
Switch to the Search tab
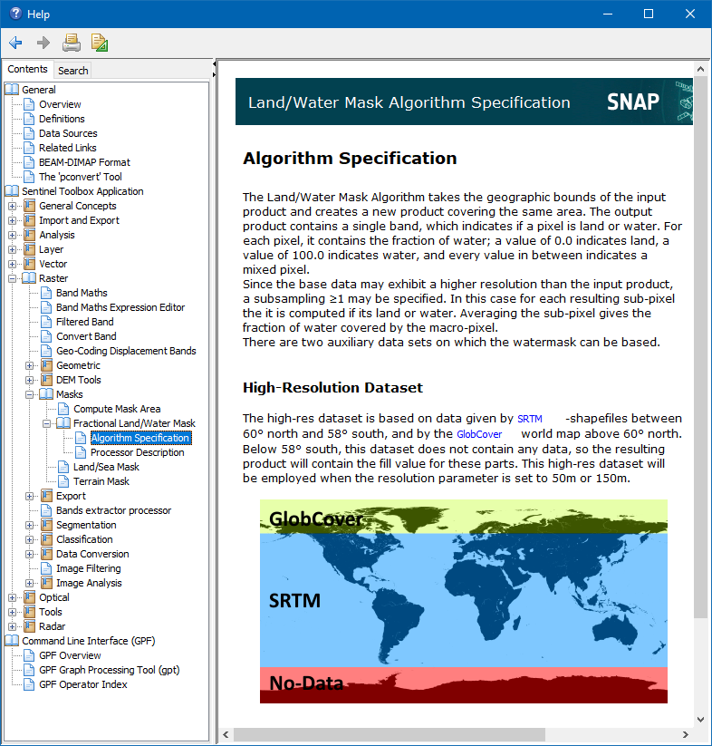coord(72,71)
